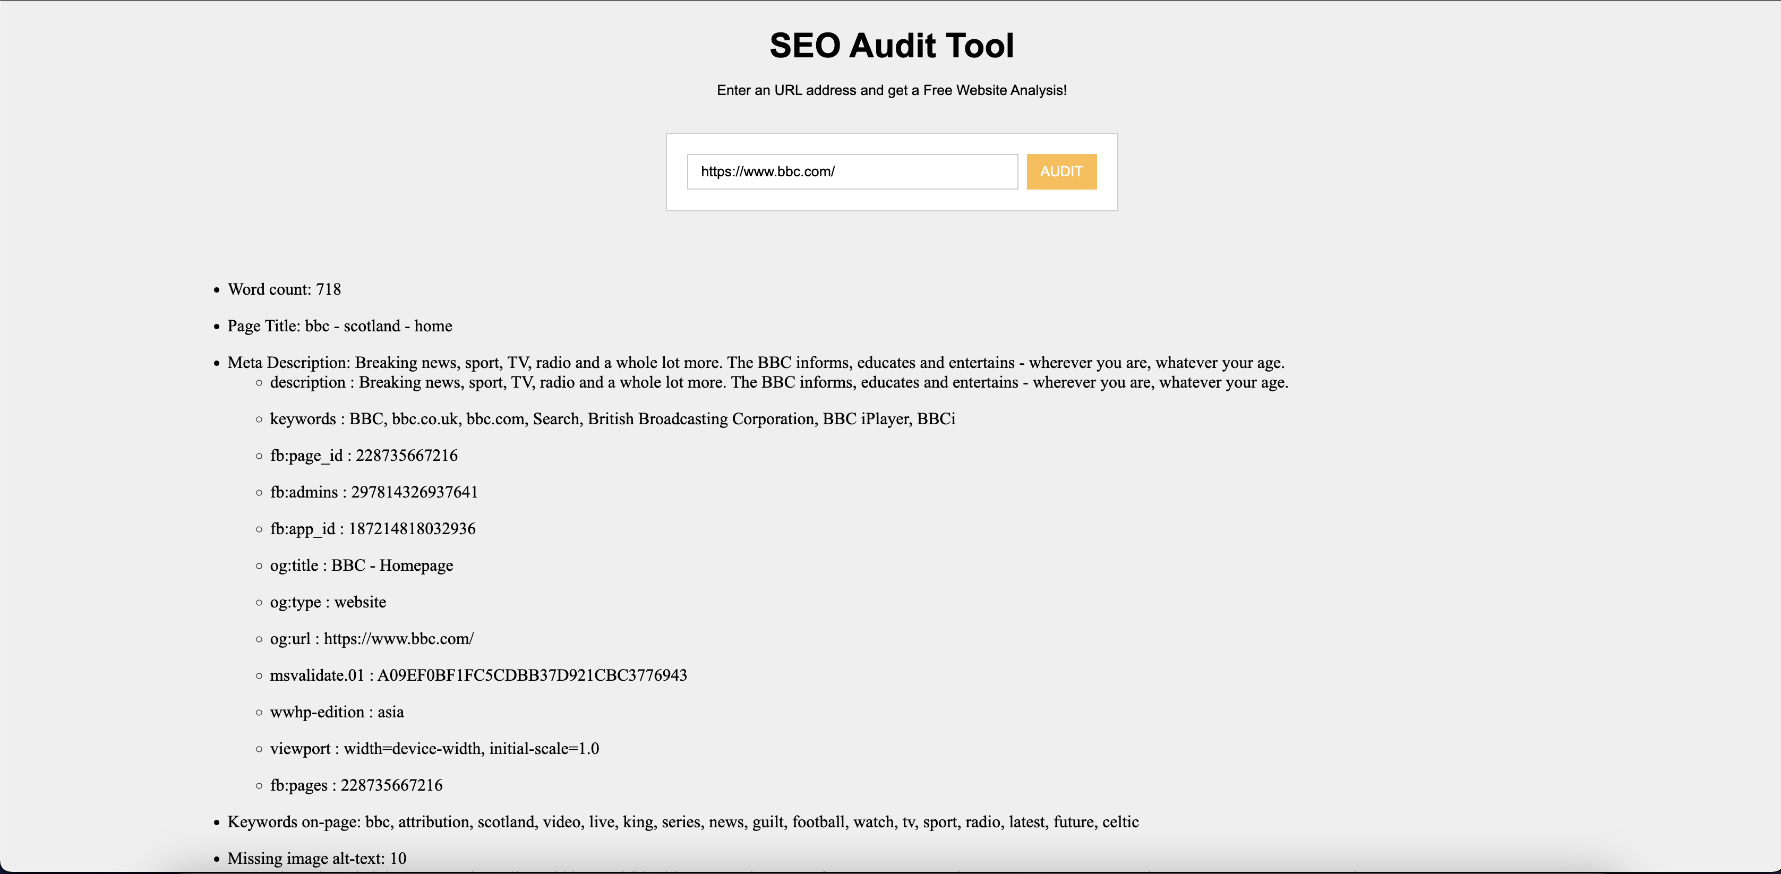
Task: Click the keywords meta entry
Action: pyautogui.click(x=612, y=419)
